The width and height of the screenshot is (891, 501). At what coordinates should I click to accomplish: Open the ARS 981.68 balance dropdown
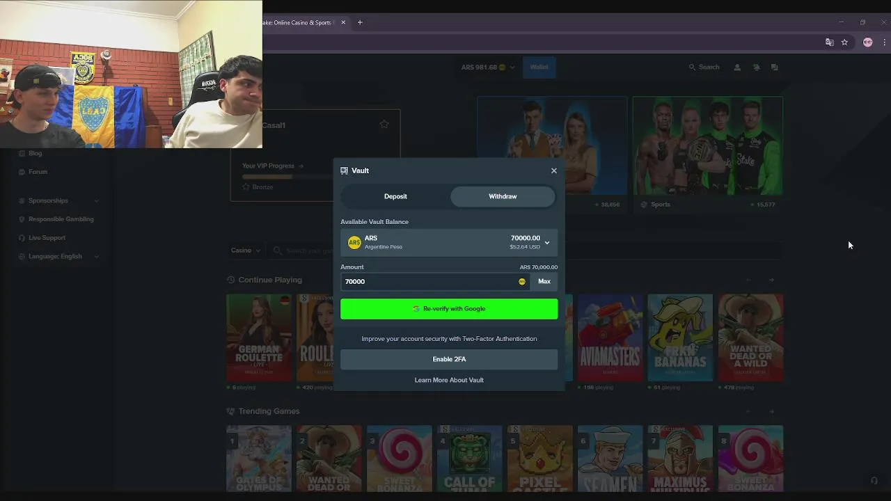[x=488, y=67]
